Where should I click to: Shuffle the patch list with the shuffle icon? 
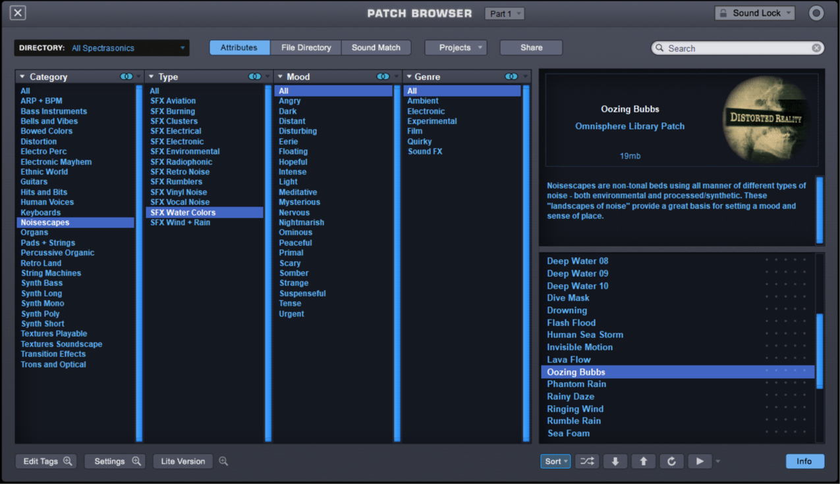tap(587, 462)
